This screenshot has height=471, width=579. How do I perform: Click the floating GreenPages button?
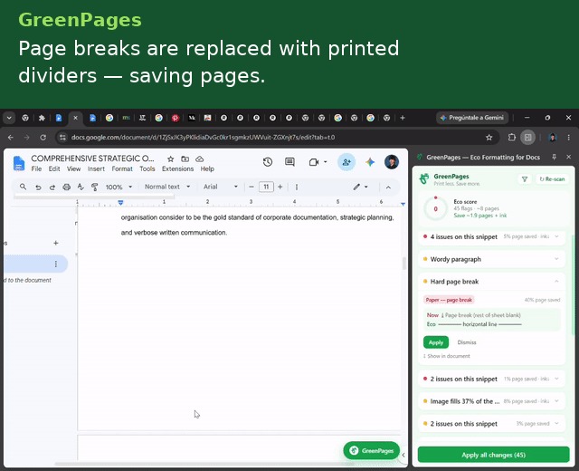(372, 451)
